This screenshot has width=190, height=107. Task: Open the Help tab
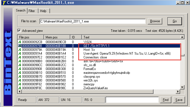coord(44,11)
